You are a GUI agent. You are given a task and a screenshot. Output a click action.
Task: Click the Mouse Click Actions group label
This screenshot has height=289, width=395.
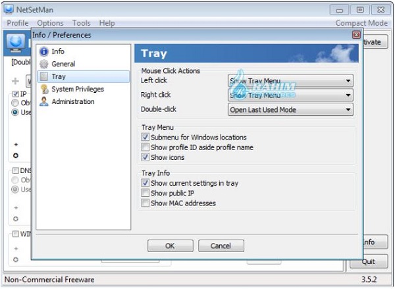[x=171, y=71]
